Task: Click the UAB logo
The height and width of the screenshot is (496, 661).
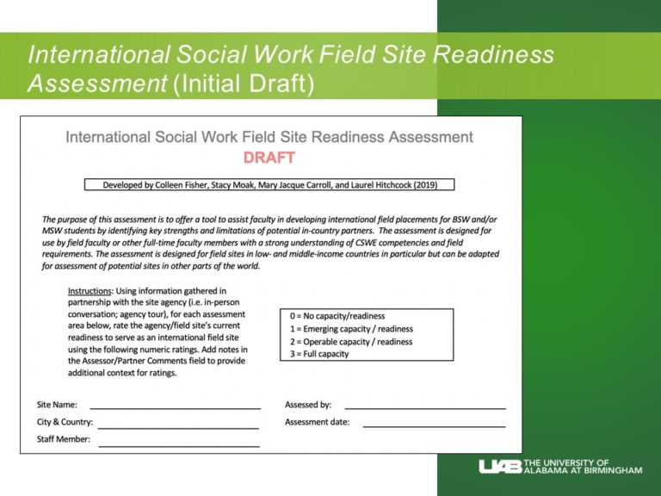Action: pos(499,467)
